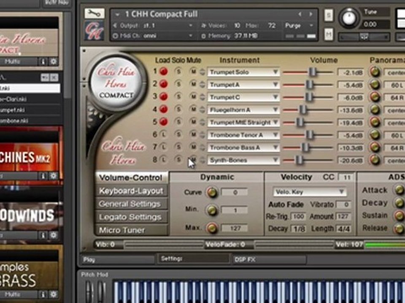
Task: Open the wrench edit mode icon
Action: [x=94, y=13]
